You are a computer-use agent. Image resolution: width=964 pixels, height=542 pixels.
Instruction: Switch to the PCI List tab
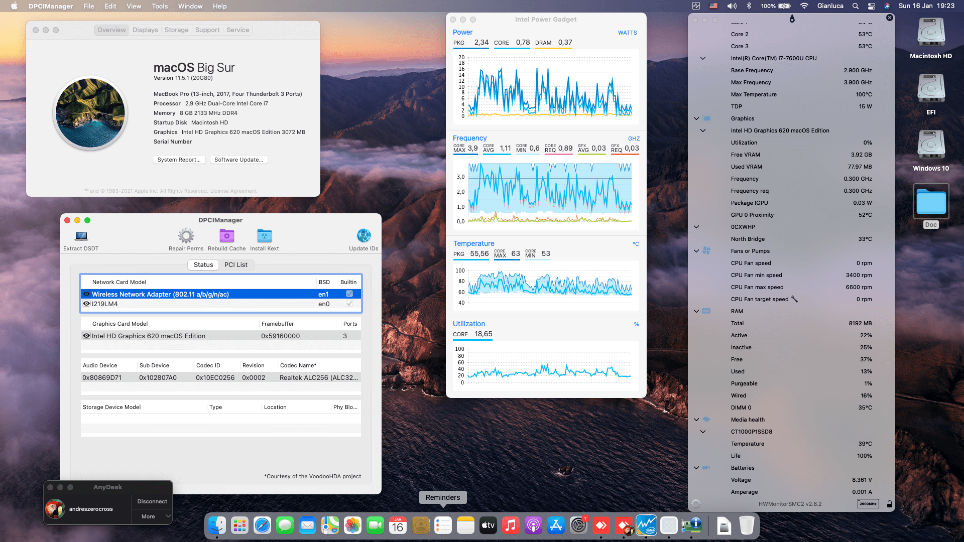(x=235, y=264)
